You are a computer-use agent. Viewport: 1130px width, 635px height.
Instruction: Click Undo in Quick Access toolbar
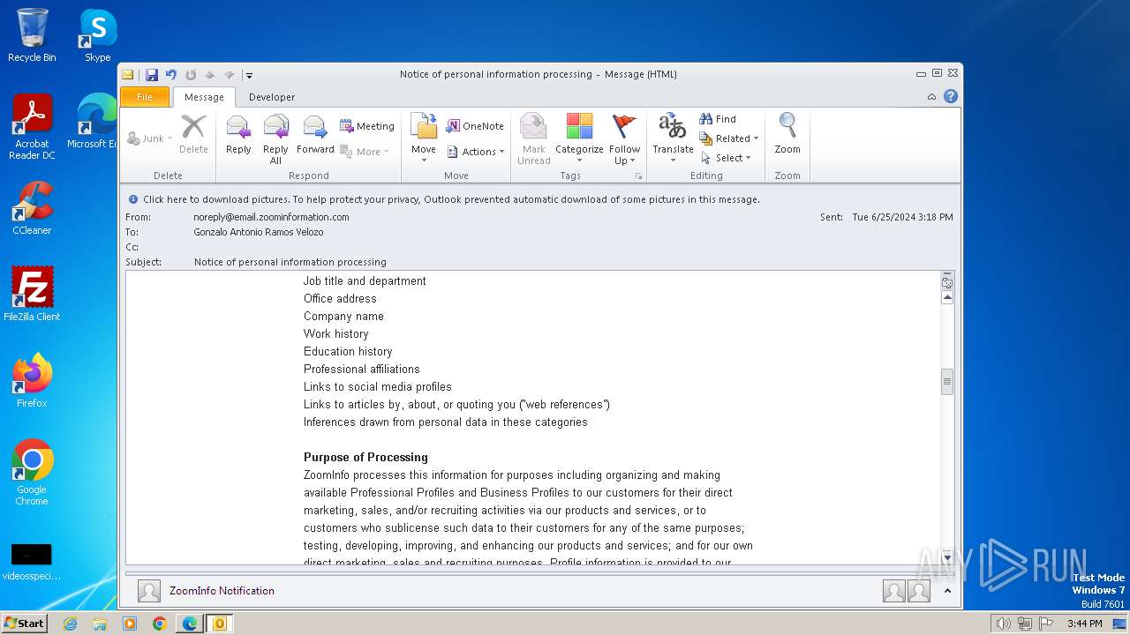[171, 75]
